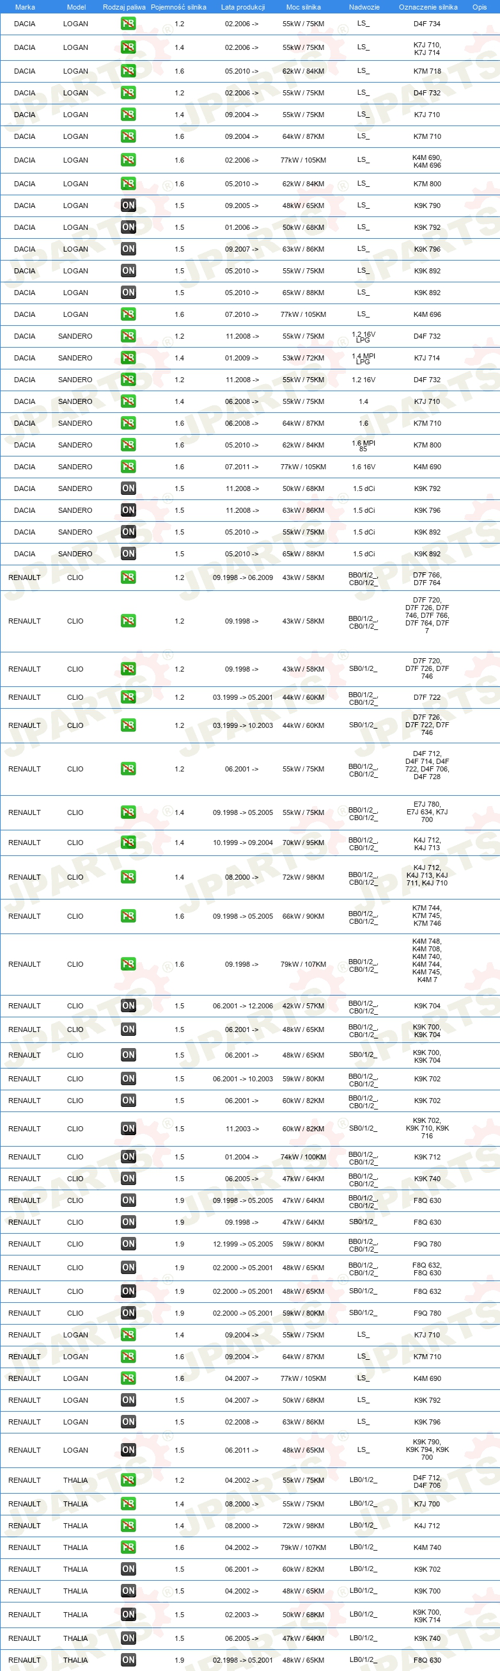Click petrol icon in Clio 09.1998 -> 06.2009 row
This screenshot has width=500, height=1671.
click(x=129, y=577)
